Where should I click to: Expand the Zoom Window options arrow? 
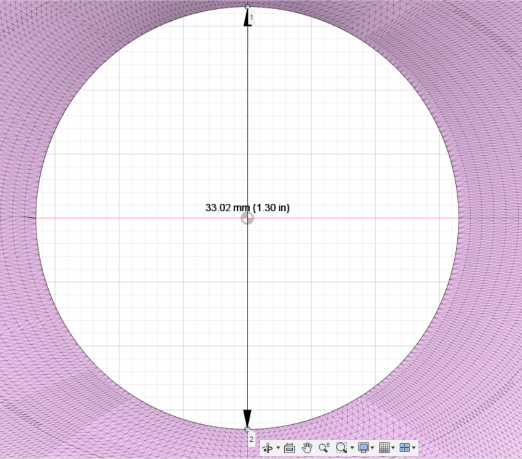coord(352,448)
